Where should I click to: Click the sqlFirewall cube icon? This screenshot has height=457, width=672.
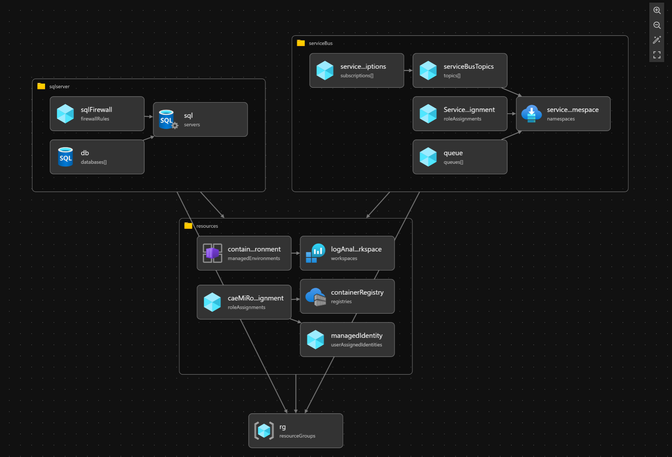[x=65, y=113]
